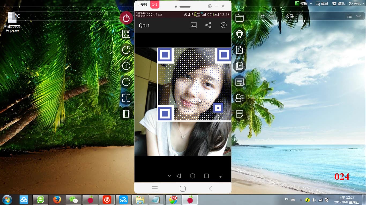
Task: Show hidden tray icons arrow
Action: (x=301, y=200)
